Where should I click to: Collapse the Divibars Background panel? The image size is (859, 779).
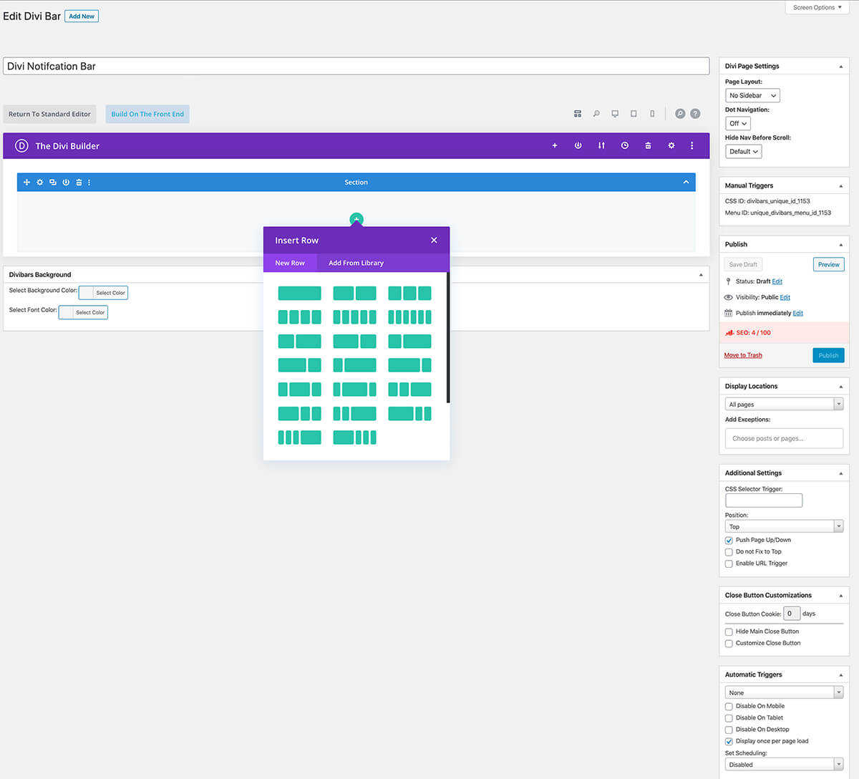click(701, 275)
